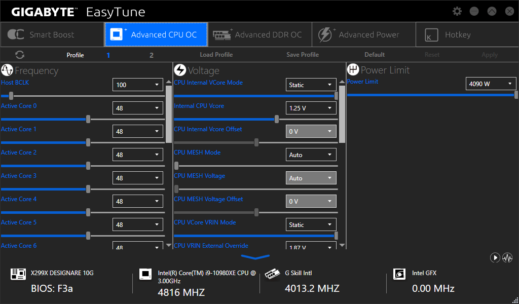Open Active Core 0 ratio dropdown
The width and height of the screenshot is (519, 304).
[x=138, y=108]
